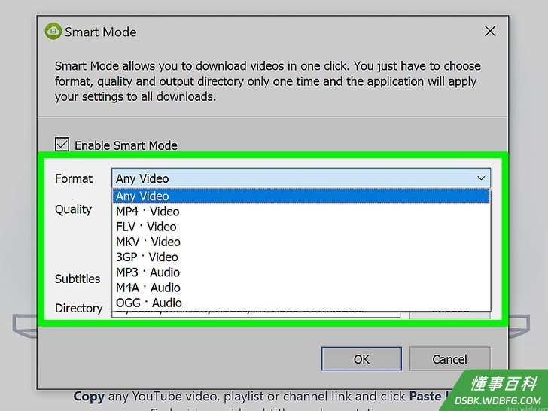Click the Subtitles label text
Screen dimensions: 548x411
click(x=78, y=279)
